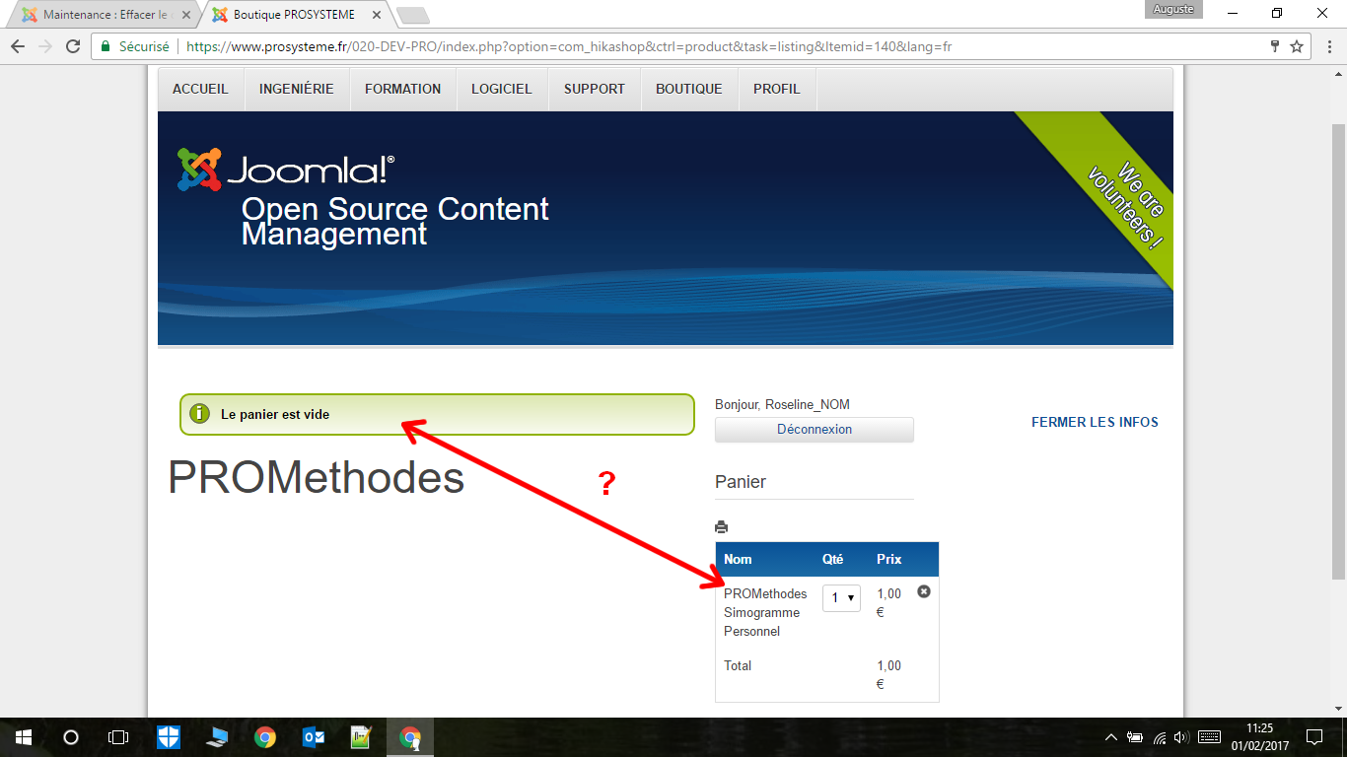Click the Qté column header
Image resolution: width=1347 pixels, height=757 pixels.
click(x=833, y=559)
